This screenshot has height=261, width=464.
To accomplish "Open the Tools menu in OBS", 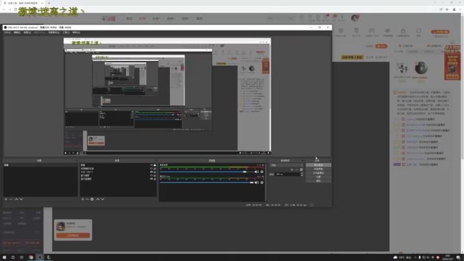I will point(66,32).
